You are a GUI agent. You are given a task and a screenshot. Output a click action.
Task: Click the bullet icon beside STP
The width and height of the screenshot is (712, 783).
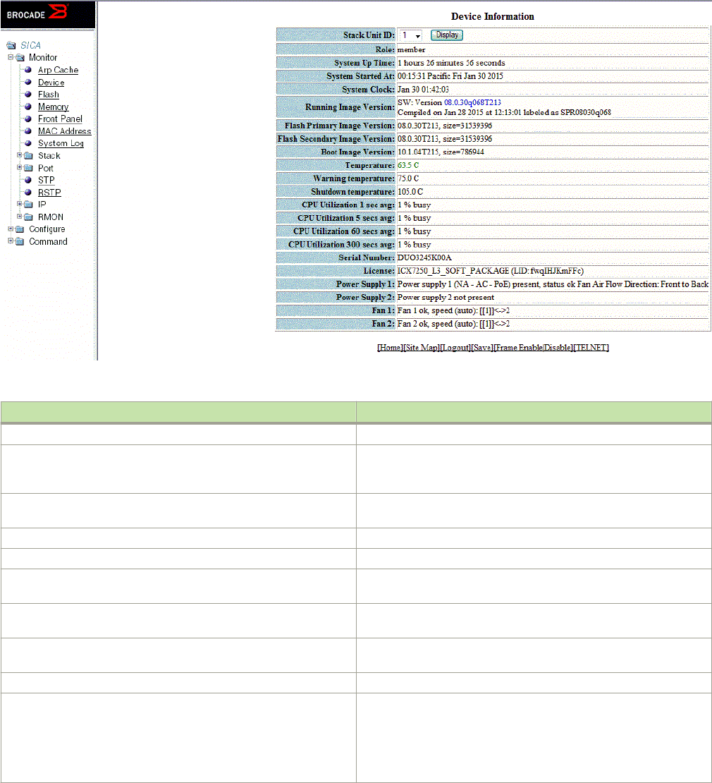[28, 180]
